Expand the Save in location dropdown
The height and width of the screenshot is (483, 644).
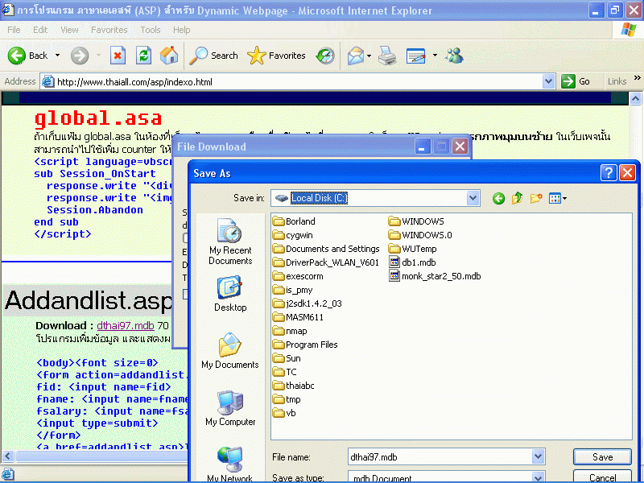tap(472, 198)
